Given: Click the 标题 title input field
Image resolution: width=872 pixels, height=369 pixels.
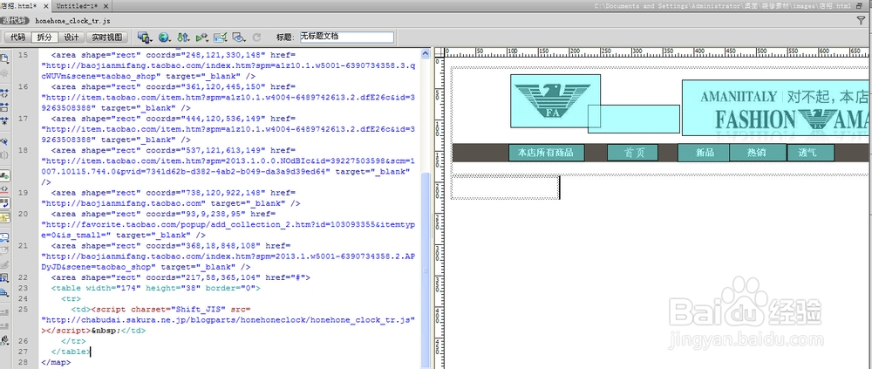Looking at the screenshot, I should [346, 38].
